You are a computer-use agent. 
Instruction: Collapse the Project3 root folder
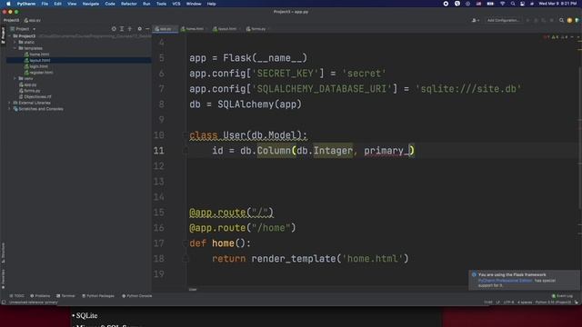[x=10, y=36]
